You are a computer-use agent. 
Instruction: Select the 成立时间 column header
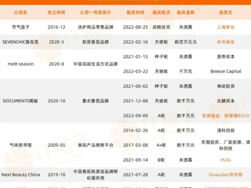[56, 13]
